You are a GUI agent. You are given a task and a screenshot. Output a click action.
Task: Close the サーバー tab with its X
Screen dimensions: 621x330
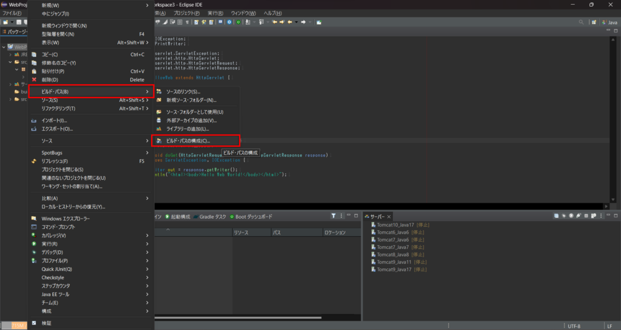[x=390, y=216]
